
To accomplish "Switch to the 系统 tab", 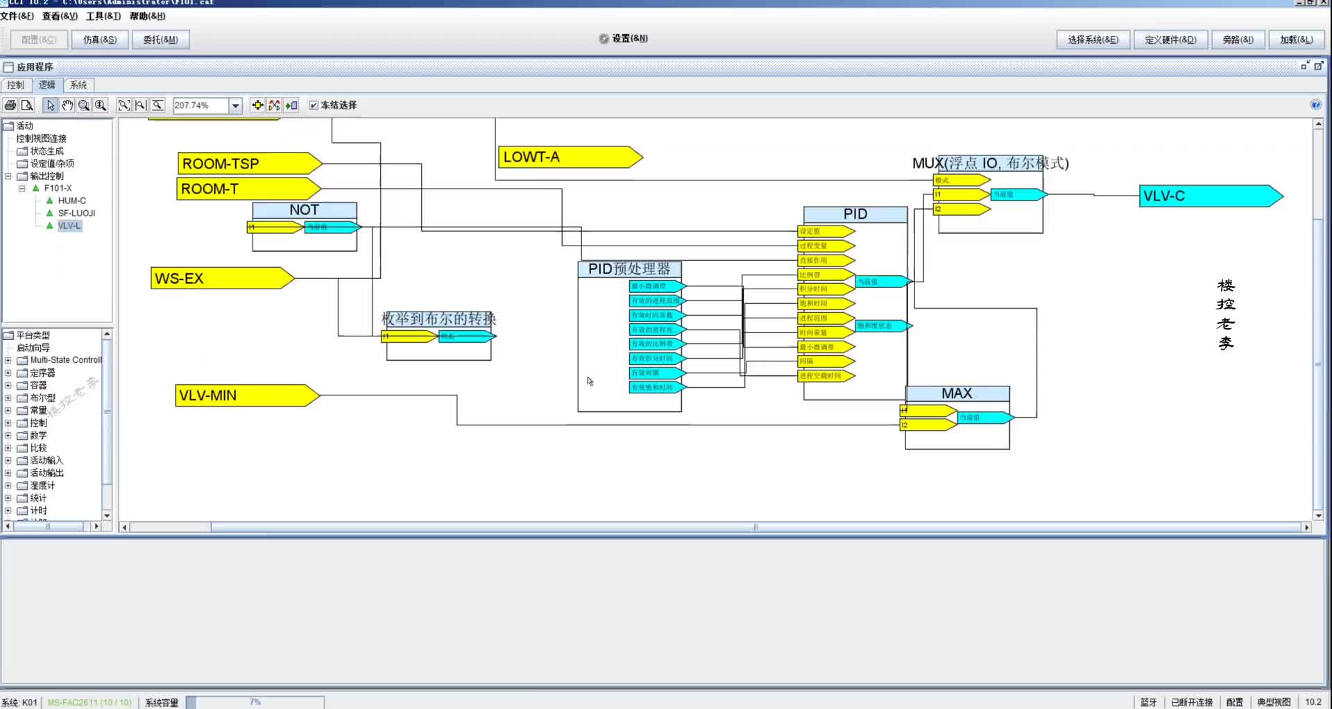I will (78, 85).
